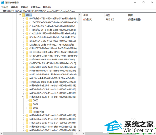Click the 0002 subkey folder icon
Viewport: 156px width, 135px height.
coord(31,108)
